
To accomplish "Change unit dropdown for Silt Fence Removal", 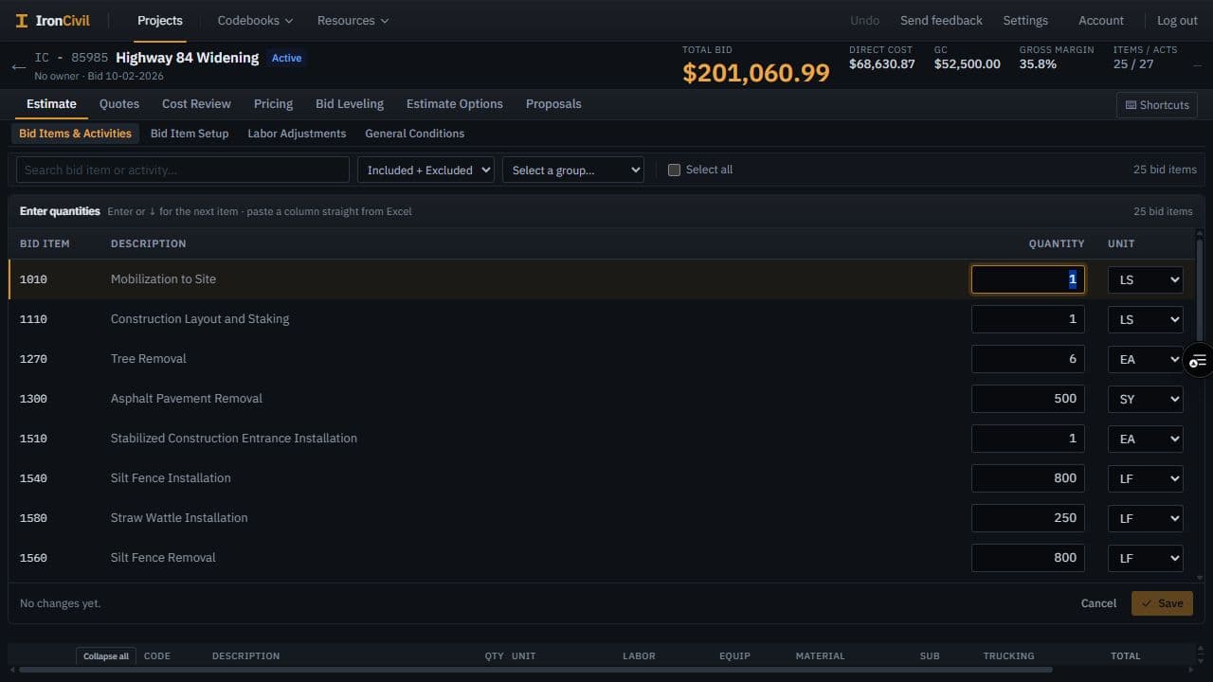I will coord(1145,558).
